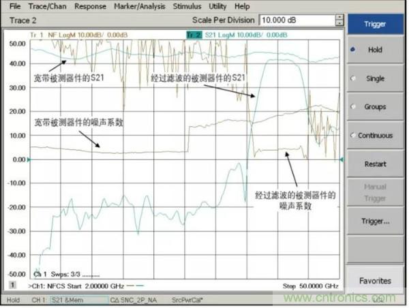Open the File menu

click(x=15, y=6)
